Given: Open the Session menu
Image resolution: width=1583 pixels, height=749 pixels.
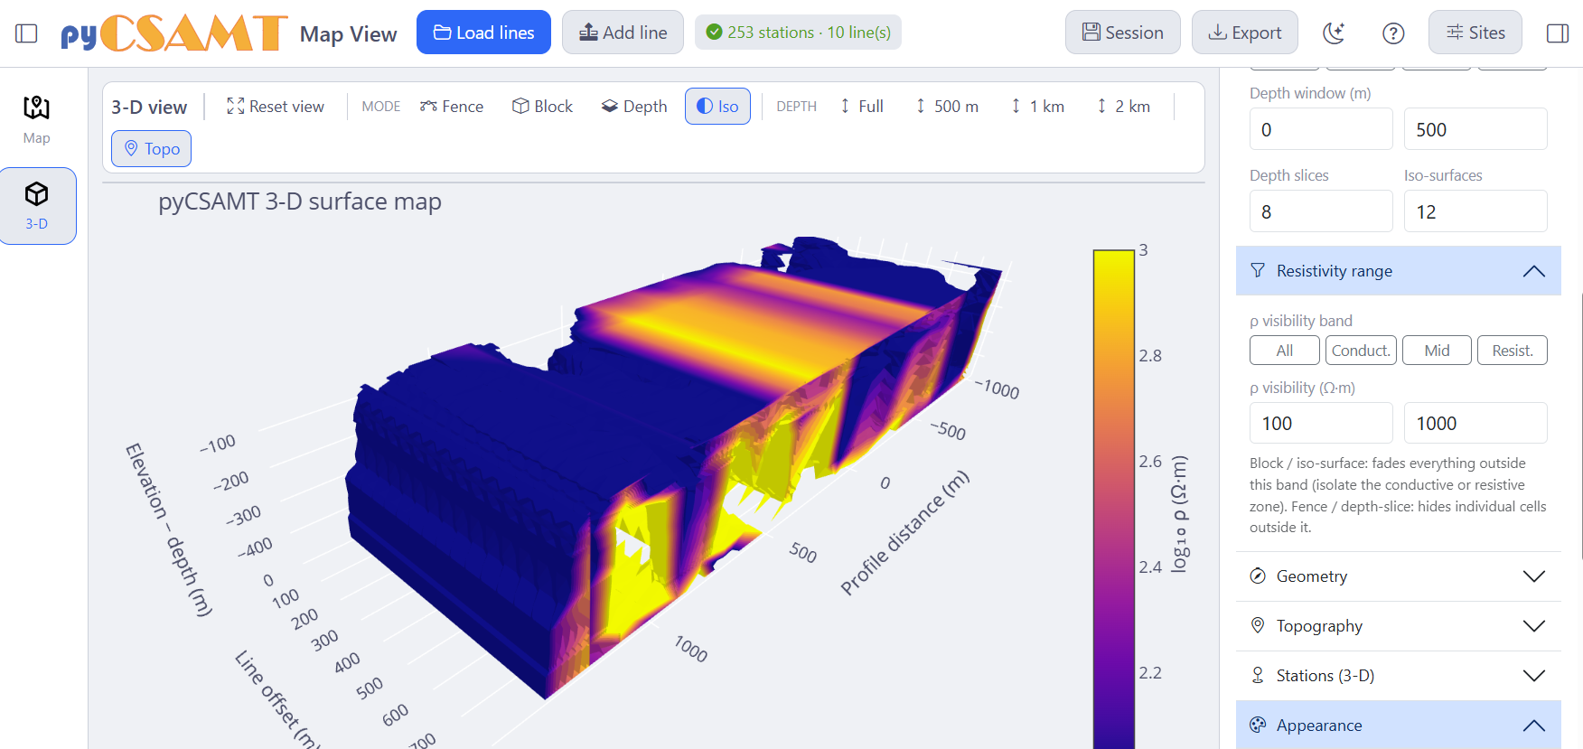Looking at the screenshot, I should click(1122, 33).
